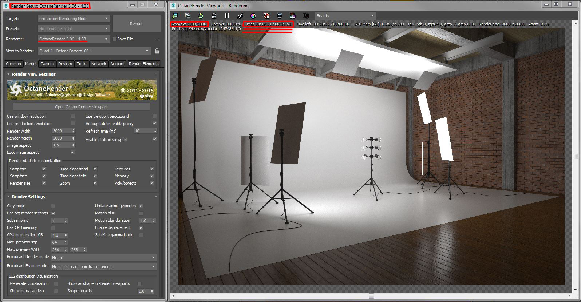Click the ellipsis button beside Save File
The image size is (581, 302).
point(157,39)
